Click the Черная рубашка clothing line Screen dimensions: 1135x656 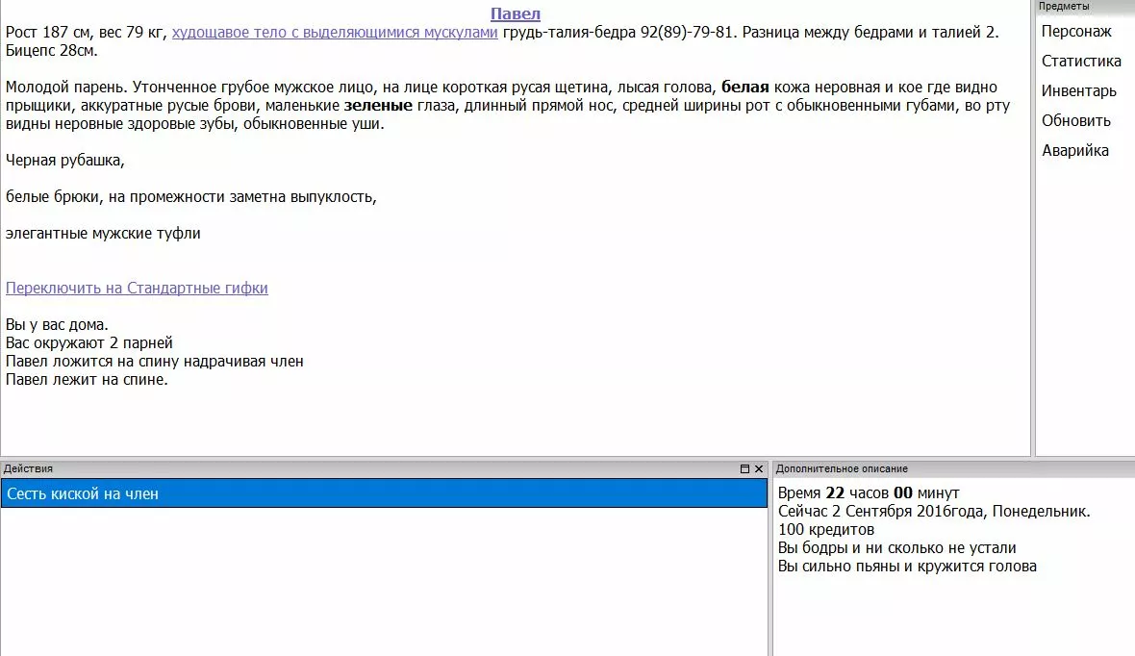[x=65, y=161]
